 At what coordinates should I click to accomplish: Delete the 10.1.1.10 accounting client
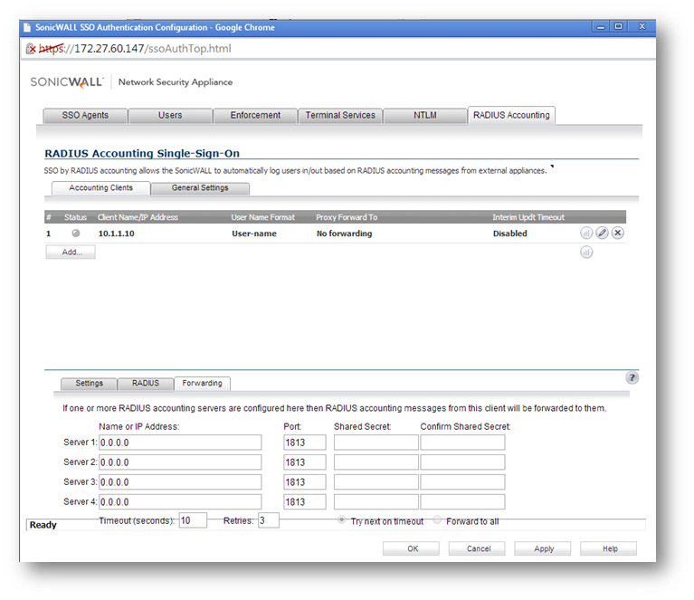click(x=618, y=233)
